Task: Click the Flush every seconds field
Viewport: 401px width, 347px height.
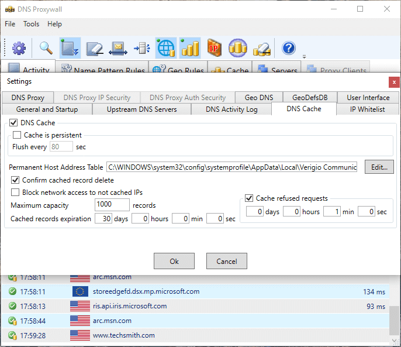Action: pyautogui.click(x=61, y=146)
